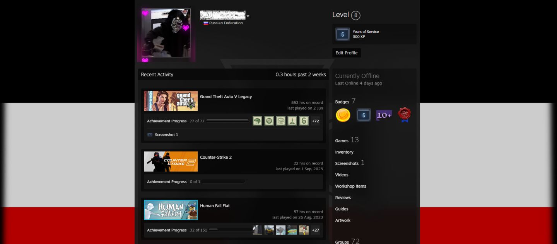Click the '57 hrs on record' text
The width and height of the screenshot is (557, 244).
pos(308,212)
